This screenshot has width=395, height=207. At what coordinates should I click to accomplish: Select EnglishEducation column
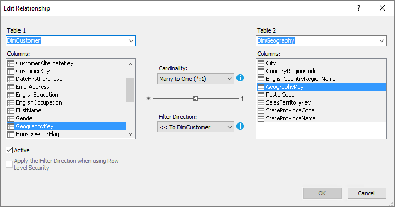(x=66, y=95)
